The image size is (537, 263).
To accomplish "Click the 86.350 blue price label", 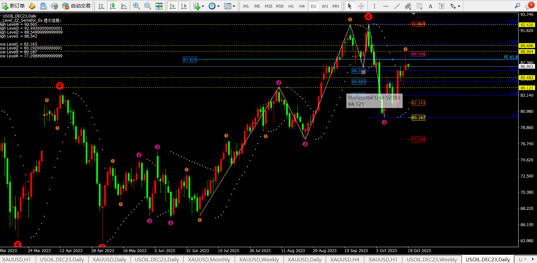I will click(x=359, y=71).
